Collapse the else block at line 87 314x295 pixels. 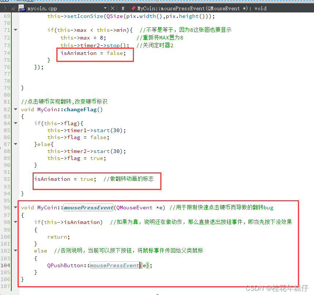[x=16, y=144]
